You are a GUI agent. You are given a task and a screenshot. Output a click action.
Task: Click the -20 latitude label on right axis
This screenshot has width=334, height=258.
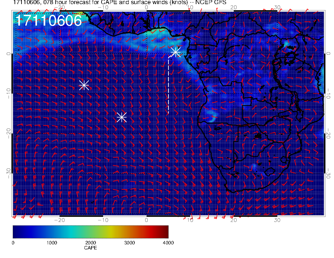(x=328, y=133)
